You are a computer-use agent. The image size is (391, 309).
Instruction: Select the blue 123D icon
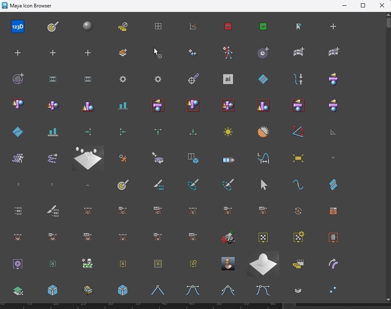(18, 26)
